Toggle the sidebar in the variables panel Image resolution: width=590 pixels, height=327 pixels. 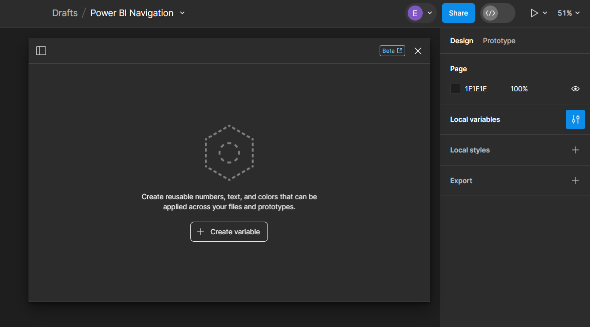click(41, 50)
